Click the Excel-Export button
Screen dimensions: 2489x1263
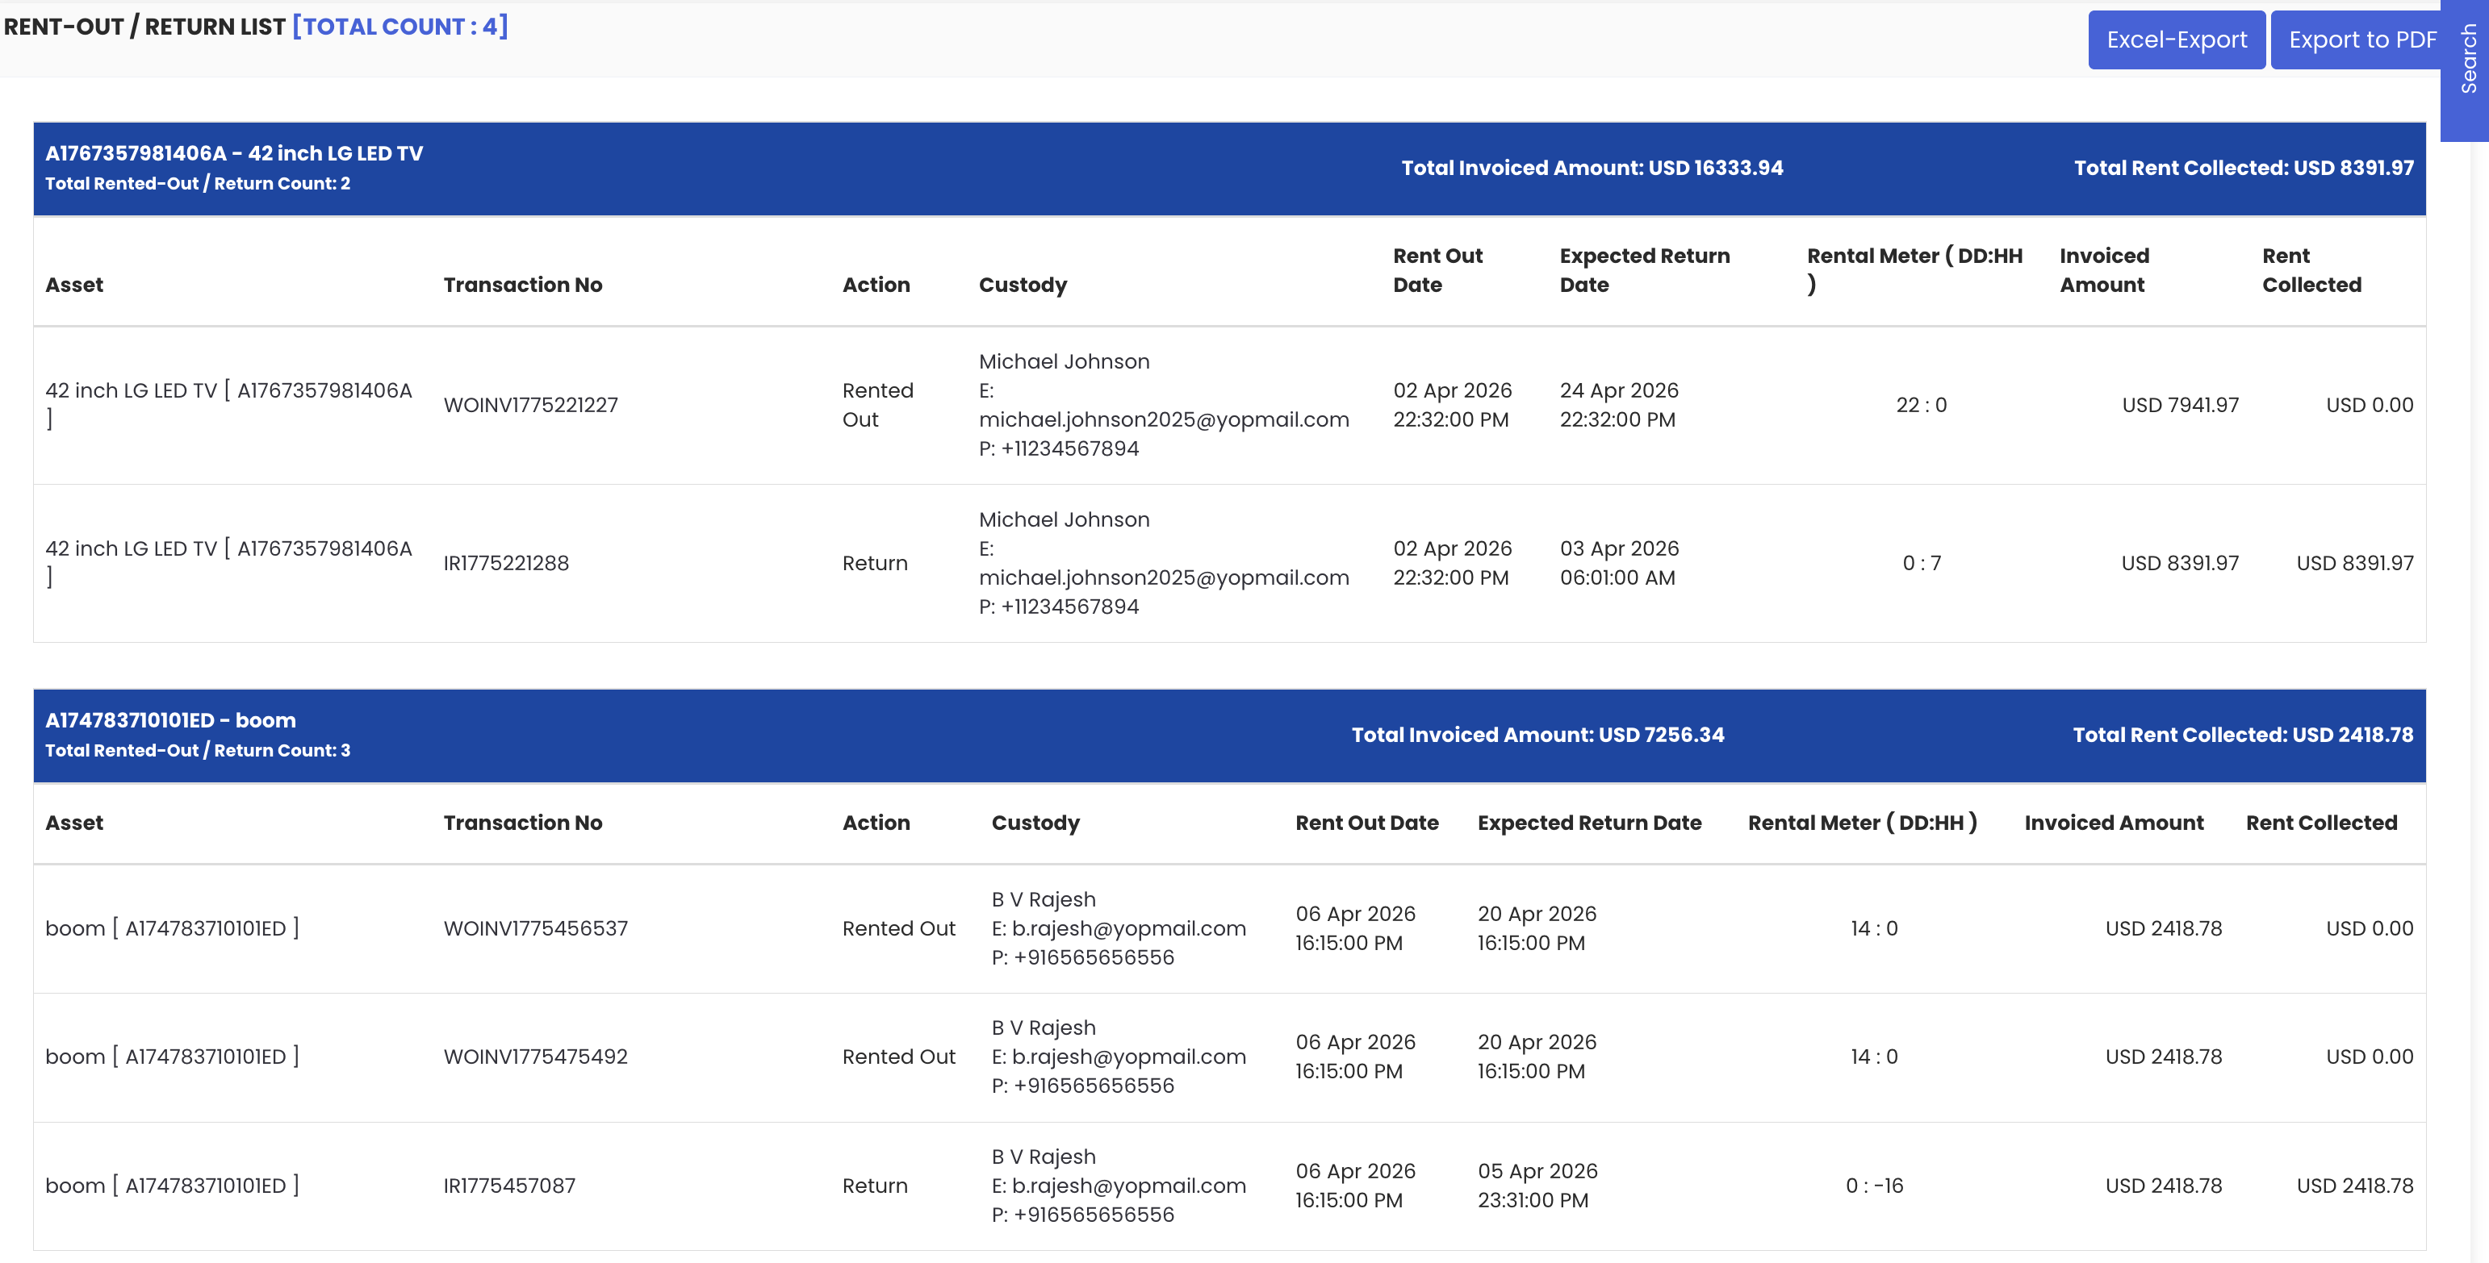click(2176, 40)
